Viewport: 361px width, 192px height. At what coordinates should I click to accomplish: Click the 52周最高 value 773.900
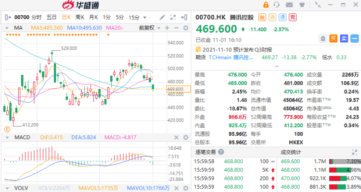point(293,117)
